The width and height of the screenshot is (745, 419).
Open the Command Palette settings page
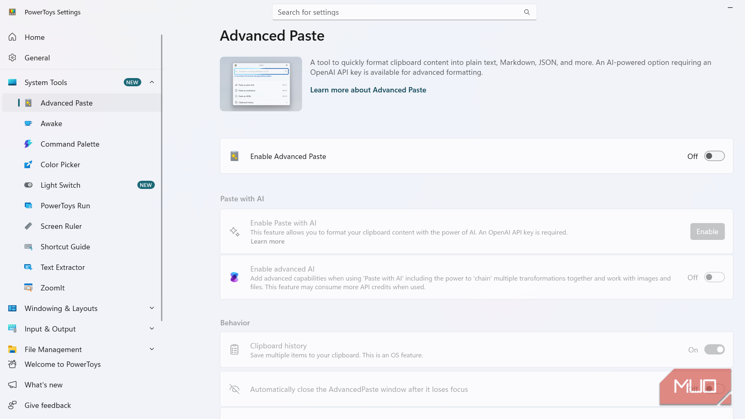81,144
